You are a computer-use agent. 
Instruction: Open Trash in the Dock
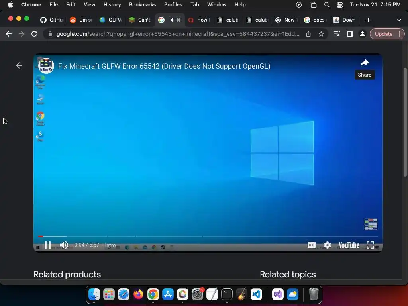(314, 294)
